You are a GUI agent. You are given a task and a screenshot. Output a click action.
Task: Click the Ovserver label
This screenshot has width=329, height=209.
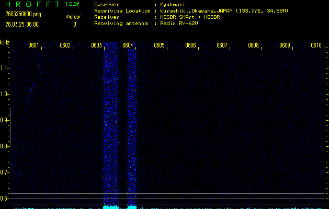(107, 5)
